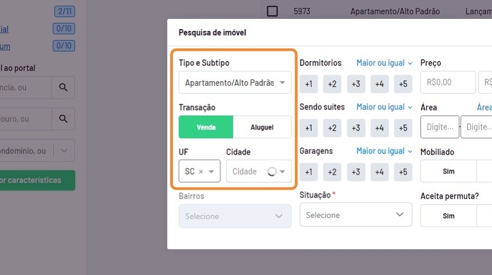Screen dimensions: 492x275
Task: Open the Situação select box
Action: [x=355, y=215]
